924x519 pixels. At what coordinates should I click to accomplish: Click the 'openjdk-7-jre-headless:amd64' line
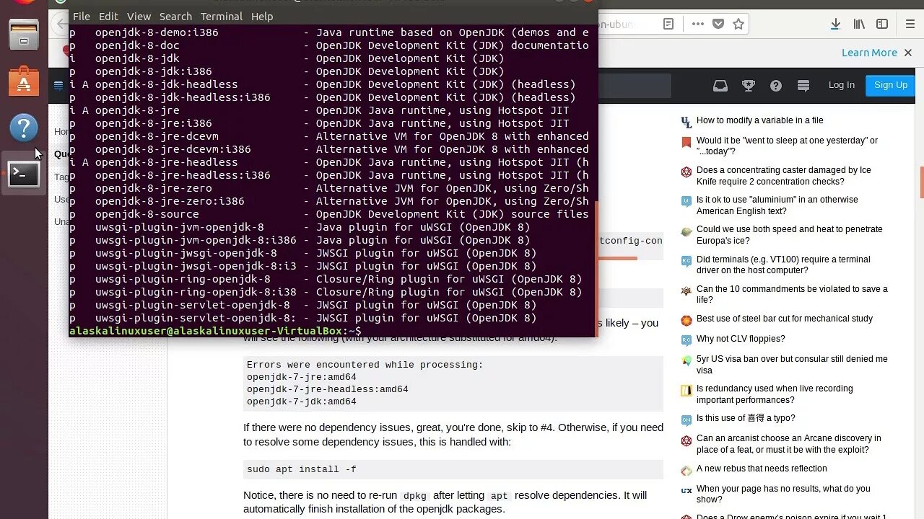[328, 389]
